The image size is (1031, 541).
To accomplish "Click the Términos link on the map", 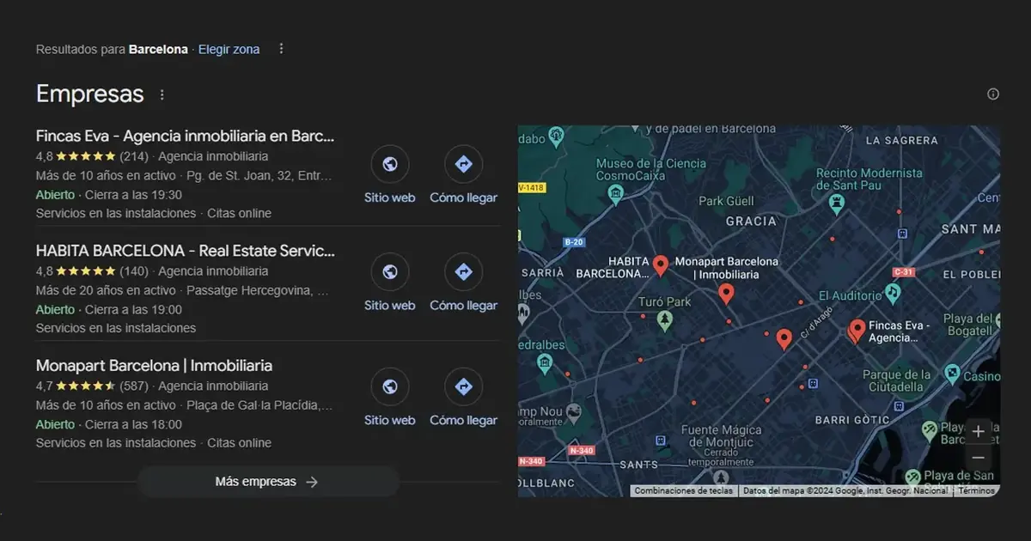I will click(976, 491).
